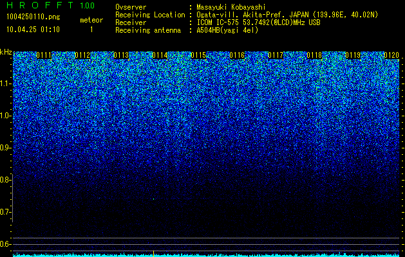Image resolution: width=405 pixels, height=257 pixels.
Task: Click the 0118 time marker
Action: (314, 55)
